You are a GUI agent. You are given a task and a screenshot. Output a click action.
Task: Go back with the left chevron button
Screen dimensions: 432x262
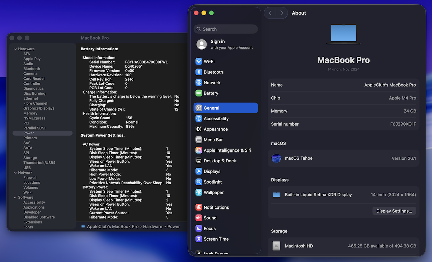click(x=270, y=13)
